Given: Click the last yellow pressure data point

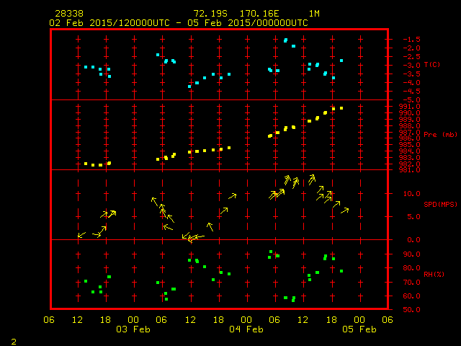Looking at the screenshot, I should 341,108.
